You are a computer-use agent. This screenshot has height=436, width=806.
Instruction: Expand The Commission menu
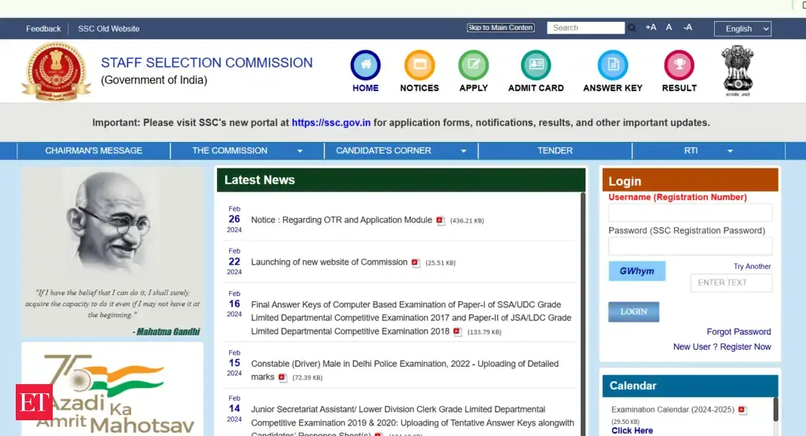pos(247,150)
